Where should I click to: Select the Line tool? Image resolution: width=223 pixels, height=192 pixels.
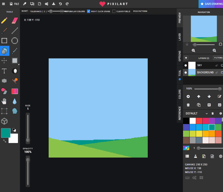tap(15, 31)
